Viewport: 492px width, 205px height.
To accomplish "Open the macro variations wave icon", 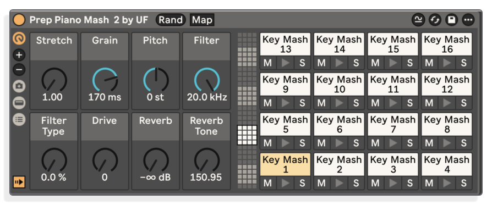I will (418, 20).
